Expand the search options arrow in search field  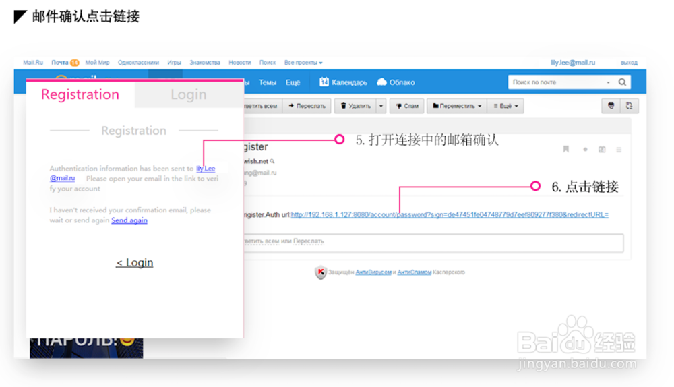click(608, 82)
